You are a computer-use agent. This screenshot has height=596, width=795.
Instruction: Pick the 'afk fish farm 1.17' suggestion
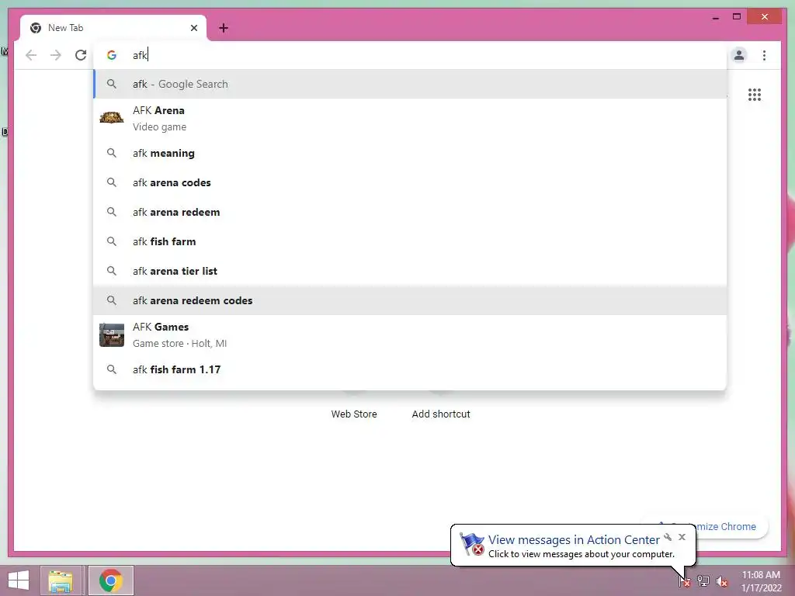[x=410, y=369]
